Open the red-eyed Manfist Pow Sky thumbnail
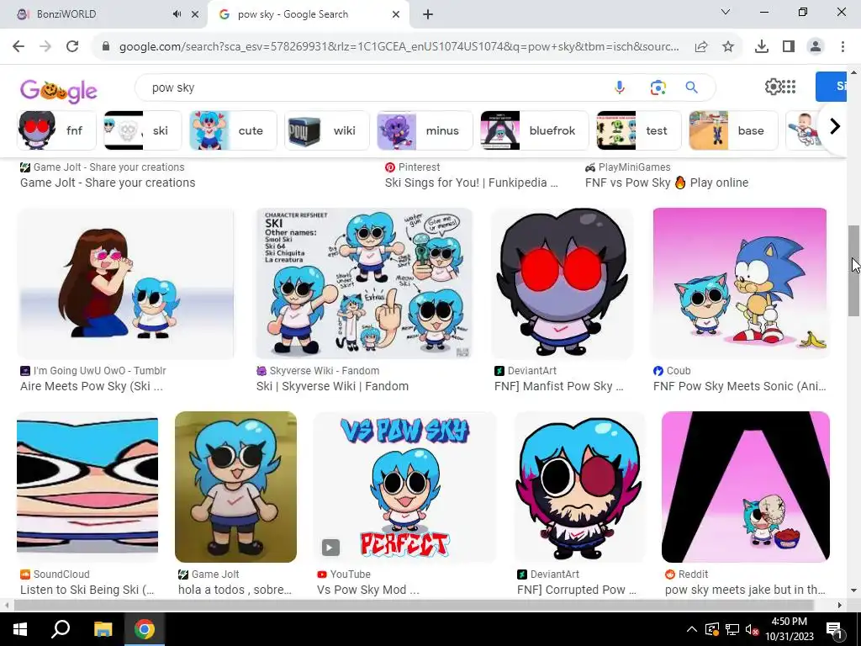 tap(563, 283)
